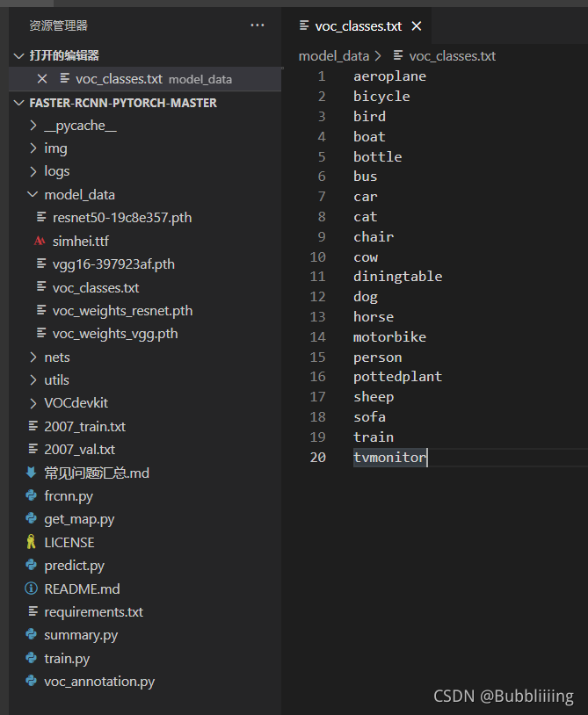Click file icon in breadcrumb before voc_classes.txt

click(398, 55)
